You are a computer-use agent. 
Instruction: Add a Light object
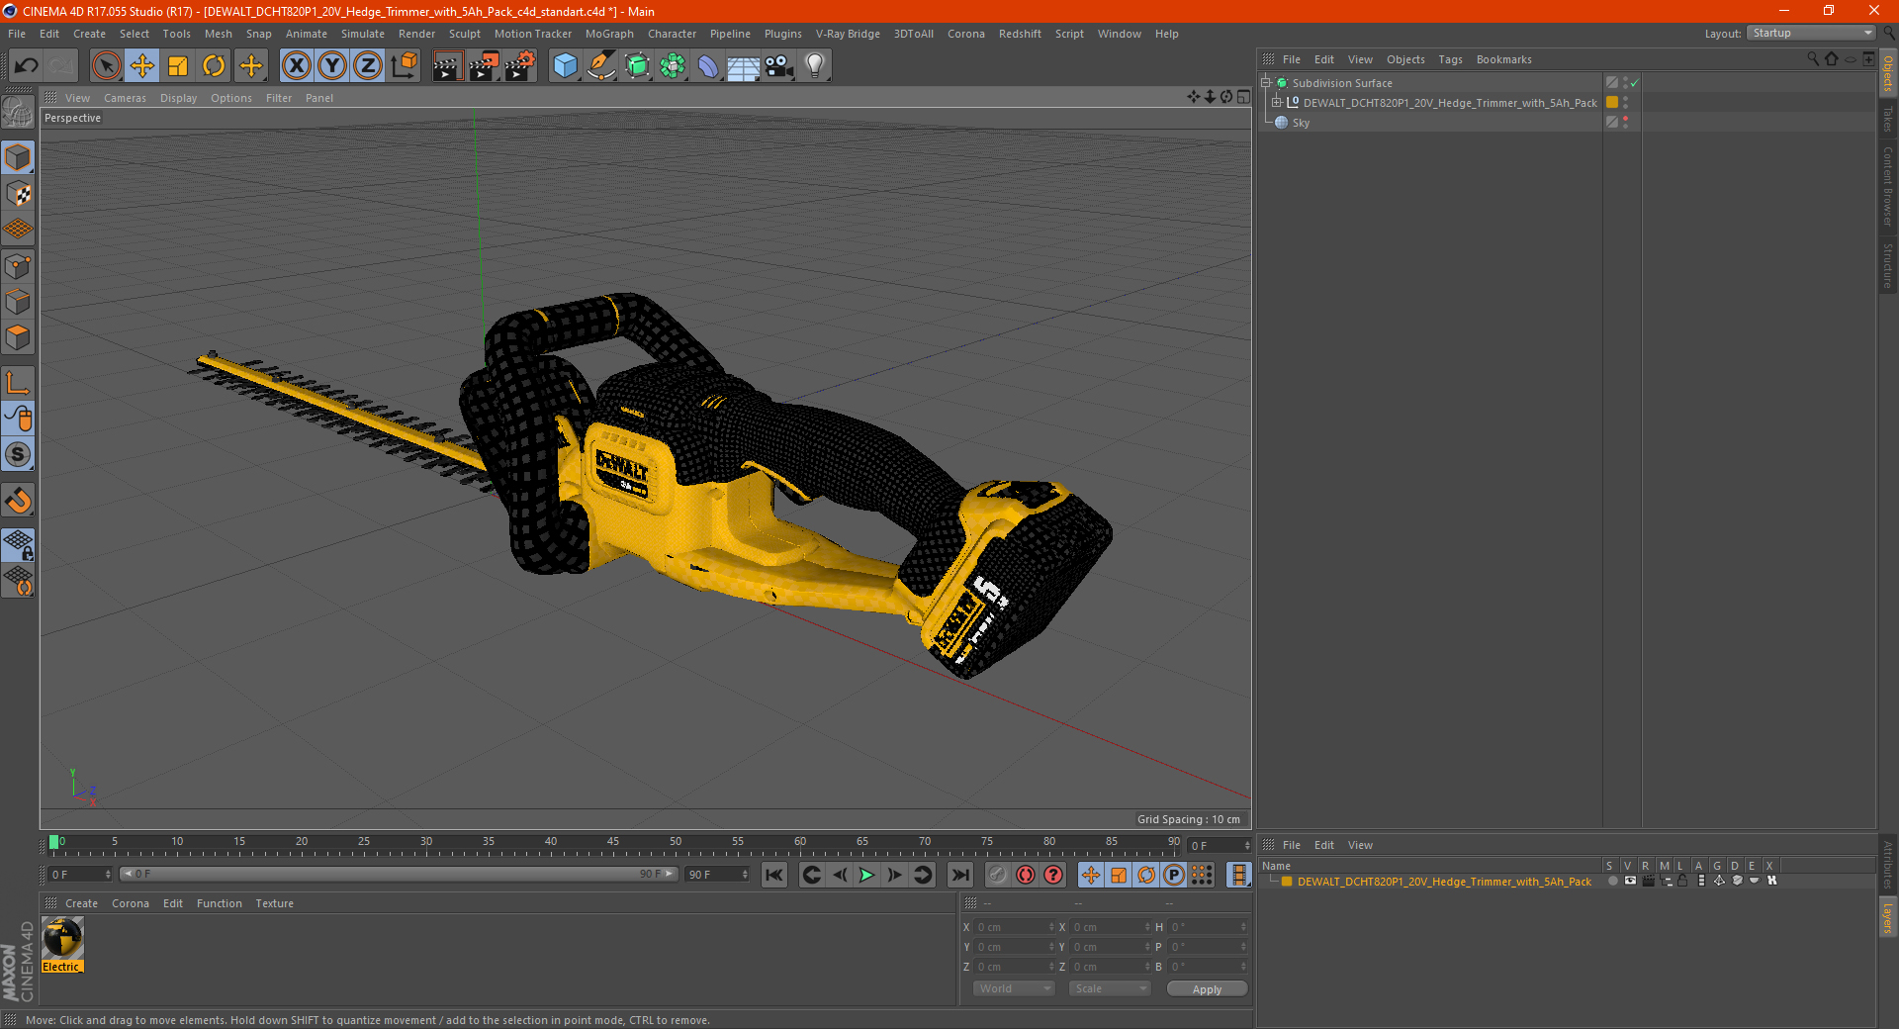(815, 66)
